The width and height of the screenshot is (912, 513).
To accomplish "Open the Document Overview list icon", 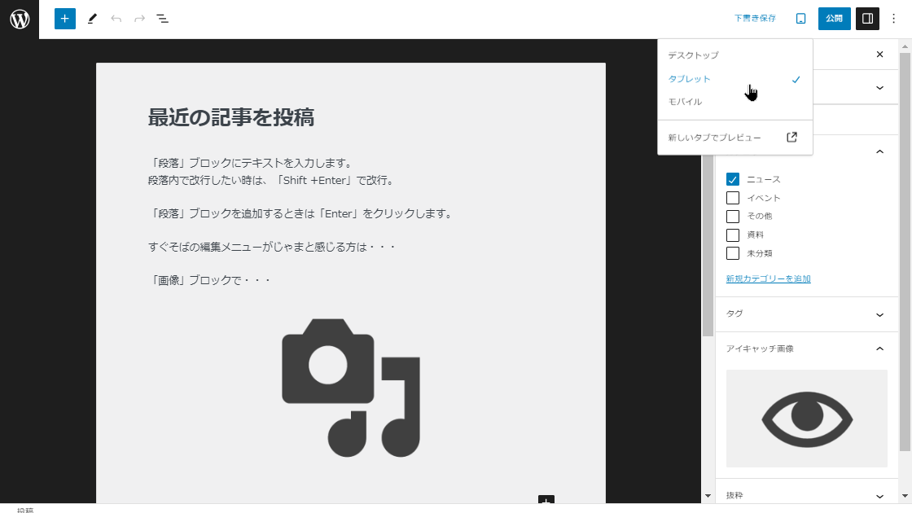I will (163, 19).
